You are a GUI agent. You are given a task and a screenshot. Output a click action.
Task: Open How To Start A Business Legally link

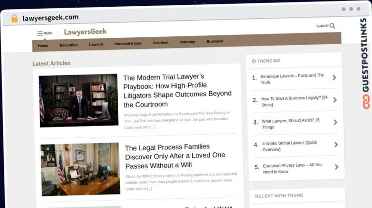click(x=294, y=101)
